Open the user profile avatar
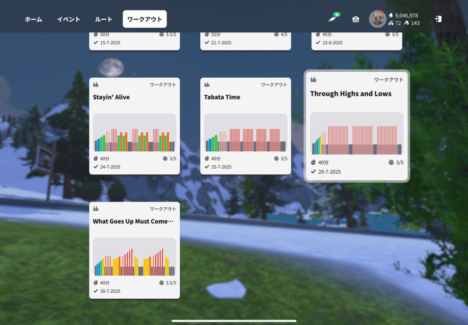468x325 pixels. tap(377, 19)
